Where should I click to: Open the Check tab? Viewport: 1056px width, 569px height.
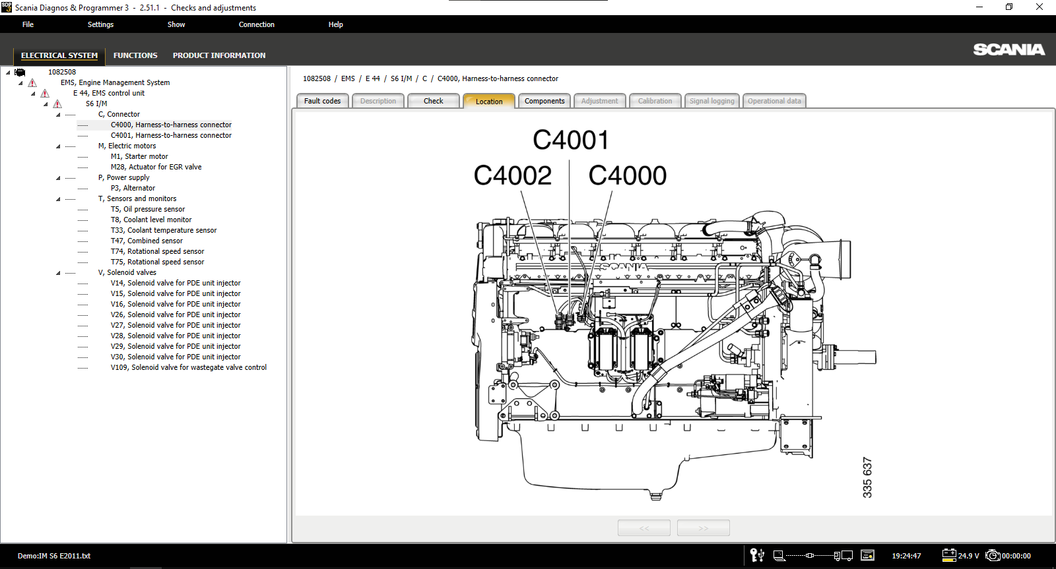[433, 101]
